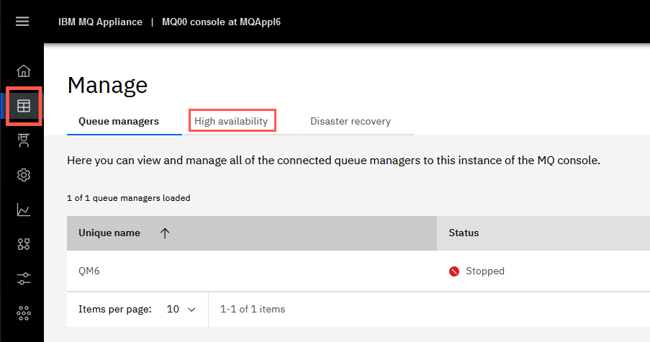Switch to the High availability tab

(x=231, y=121)
